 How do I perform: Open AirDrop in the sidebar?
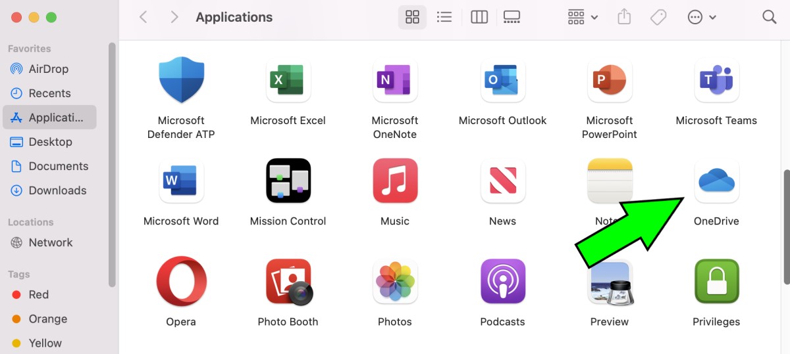50,69
